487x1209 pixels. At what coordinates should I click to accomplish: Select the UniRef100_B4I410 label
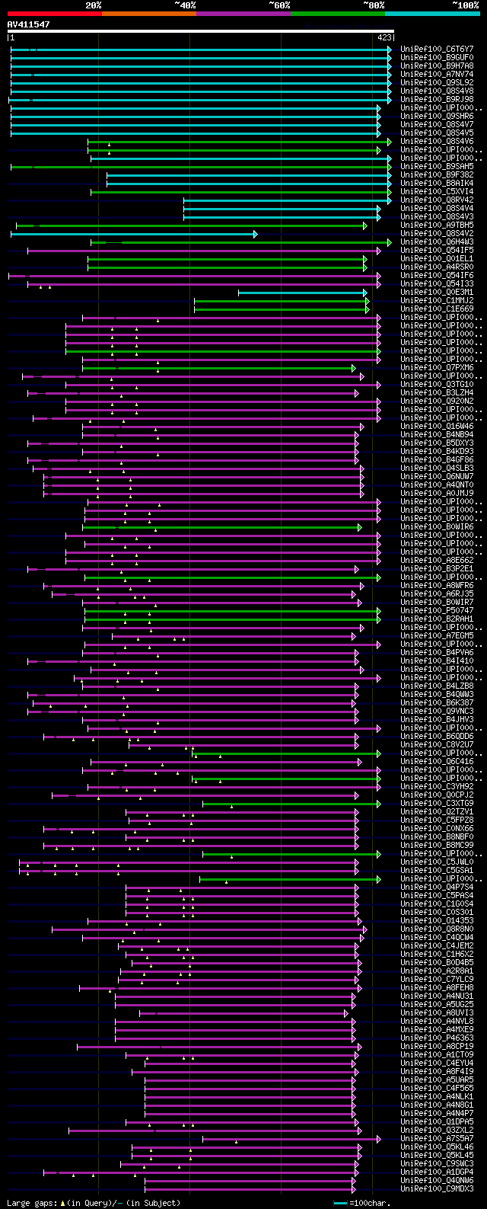(437, 660)
